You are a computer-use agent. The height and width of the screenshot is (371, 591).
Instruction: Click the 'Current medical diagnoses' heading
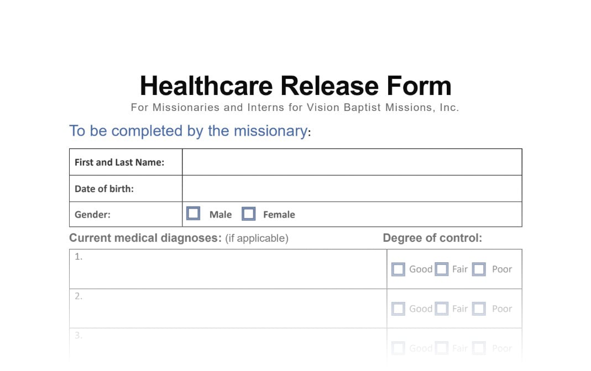(145, 239)
